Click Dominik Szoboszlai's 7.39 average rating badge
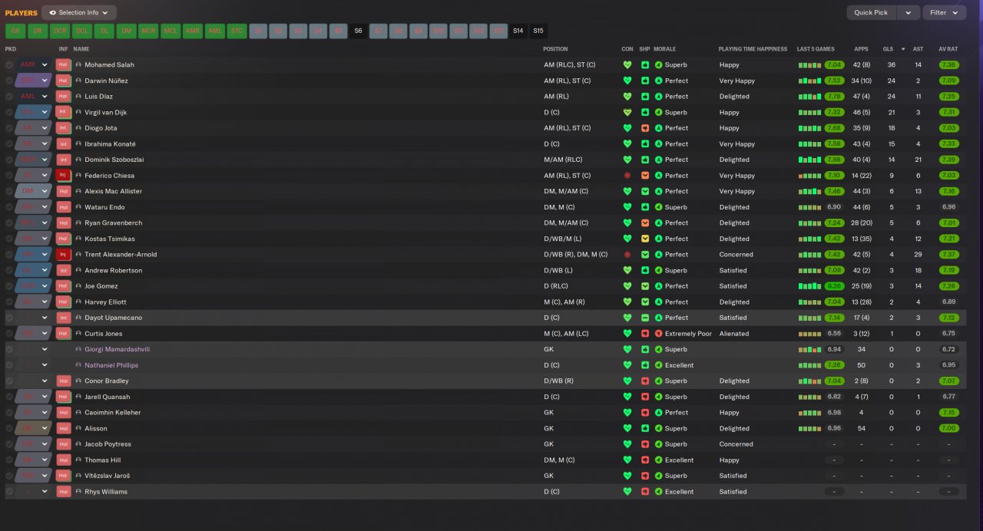This screenshot has width=983, height=531. pyautogui.click(x=948, y=160)
